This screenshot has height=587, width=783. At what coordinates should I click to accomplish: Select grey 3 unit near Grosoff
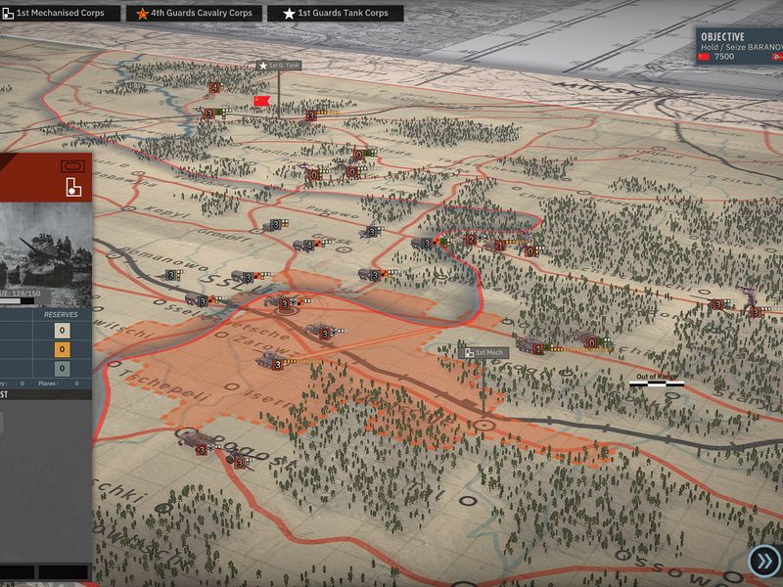pos(275,225)
